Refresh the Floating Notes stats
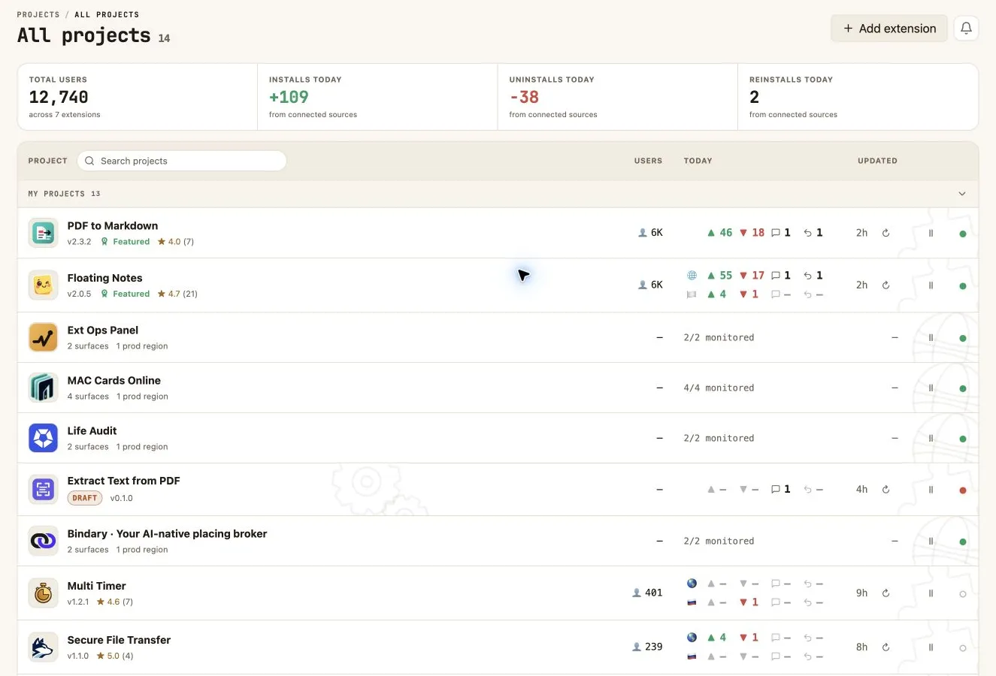Image resolution: width=996 pixels, height=676 pixels. click(x=886, y=285)
